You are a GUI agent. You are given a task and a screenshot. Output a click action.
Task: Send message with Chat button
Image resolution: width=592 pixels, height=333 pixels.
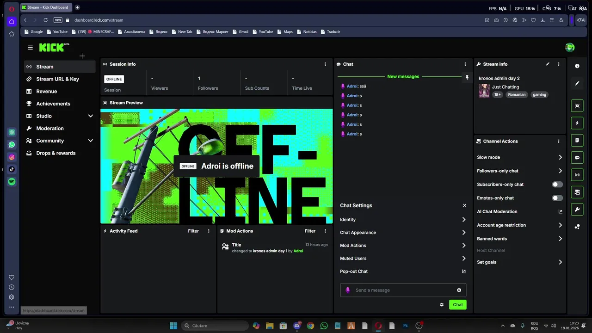(458, 305)
